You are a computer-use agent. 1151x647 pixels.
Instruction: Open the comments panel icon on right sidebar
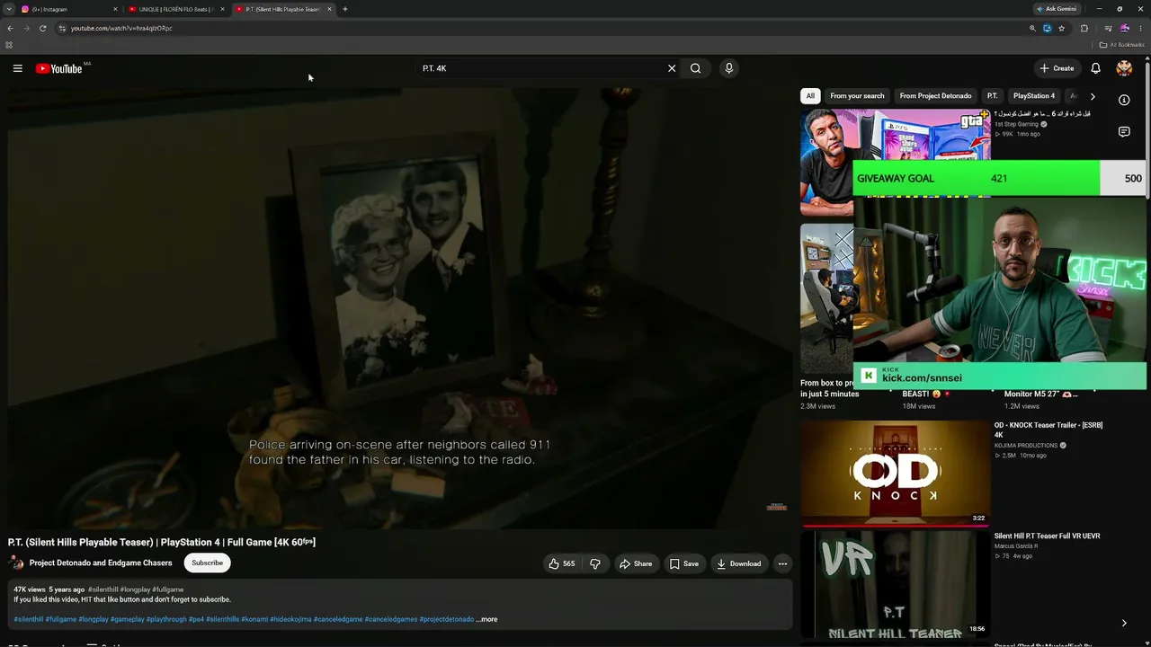point(1124,132)
